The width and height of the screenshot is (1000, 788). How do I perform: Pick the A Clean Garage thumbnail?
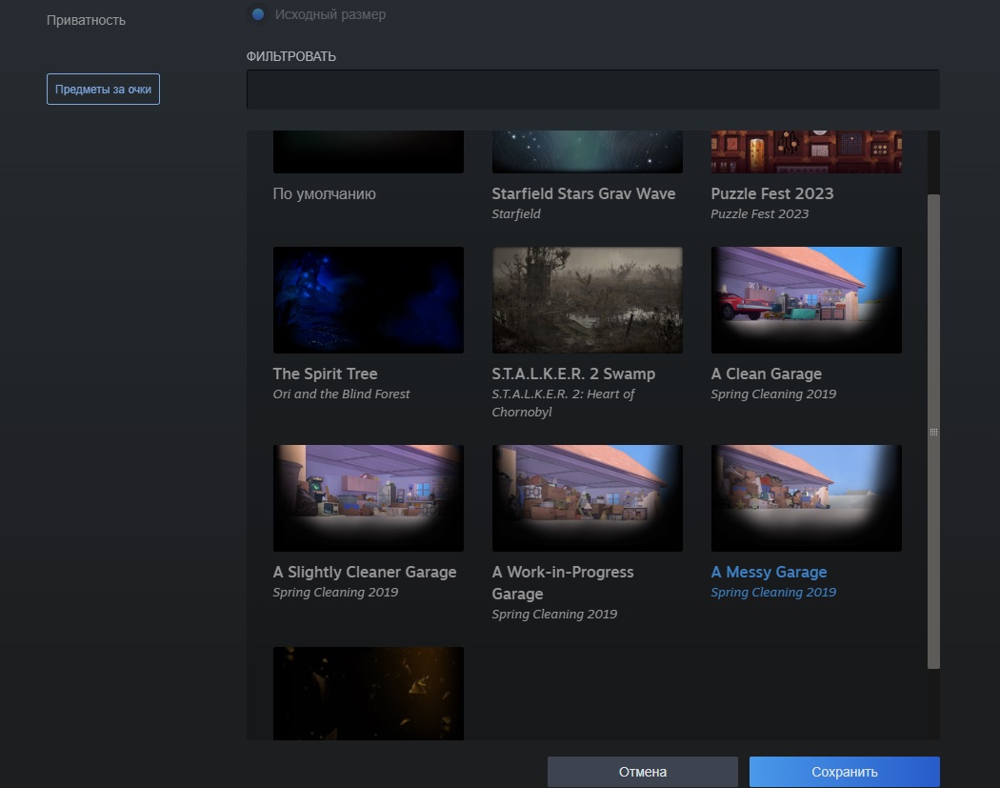click(806, 300)
